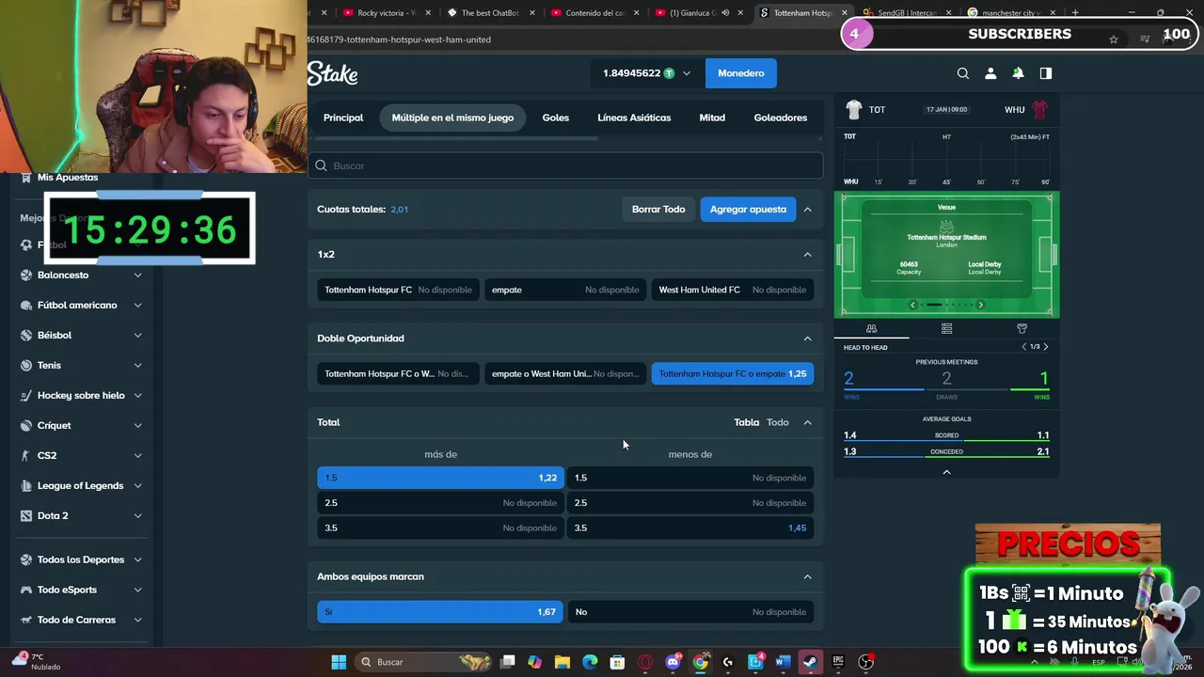Open Google Chrome from taskbar

(700, 662)
